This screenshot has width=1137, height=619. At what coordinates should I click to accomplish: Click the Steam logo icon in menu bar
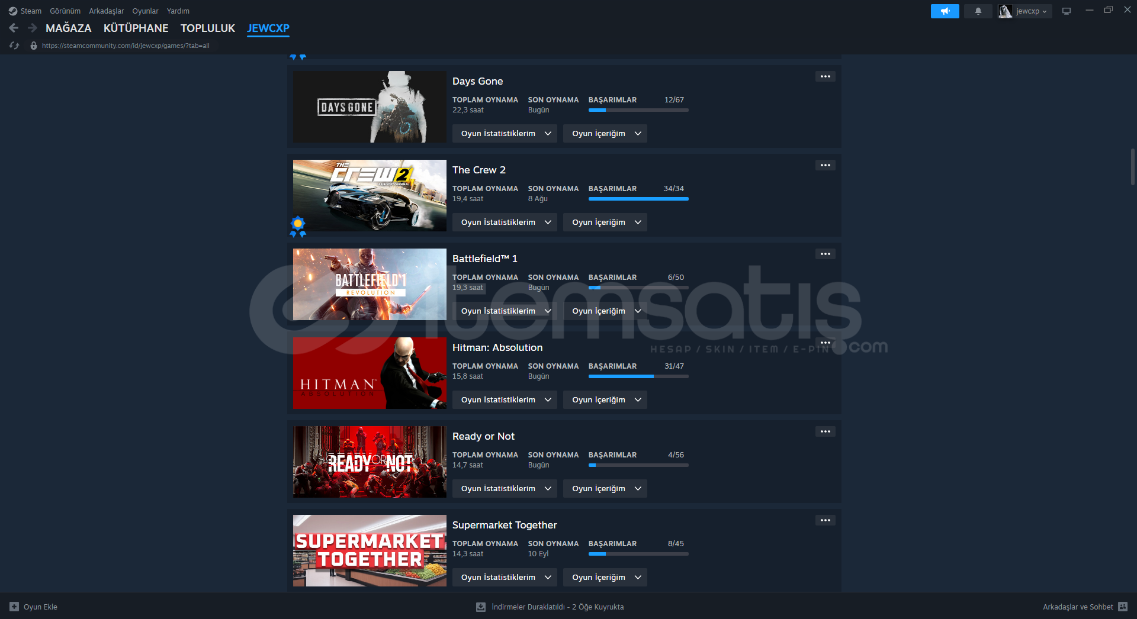(13, 11)
